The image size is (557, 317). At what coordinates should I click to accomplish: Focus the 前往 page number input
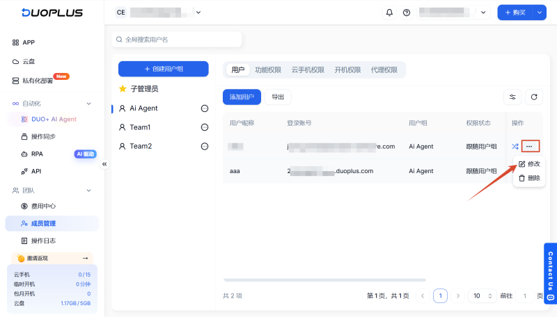click(x=525, y=295)
